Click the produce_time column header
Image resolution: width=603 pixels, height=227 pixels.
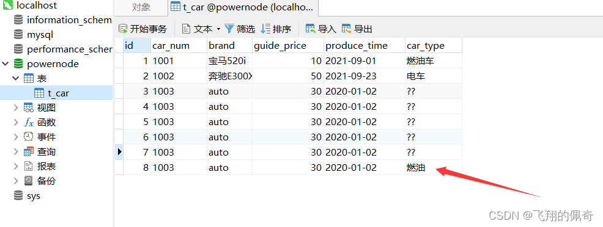(x=364, y=46)
